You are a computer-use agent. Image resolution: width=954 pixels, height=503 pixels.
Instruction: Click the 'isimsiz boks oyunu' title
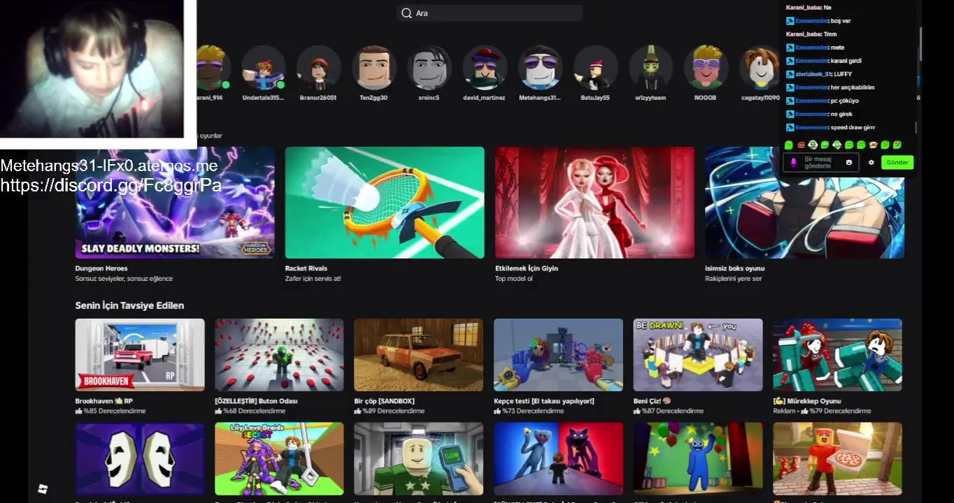734,268
